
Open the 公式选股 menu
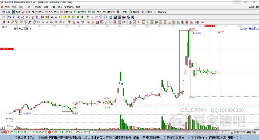[x=37, y=7]
